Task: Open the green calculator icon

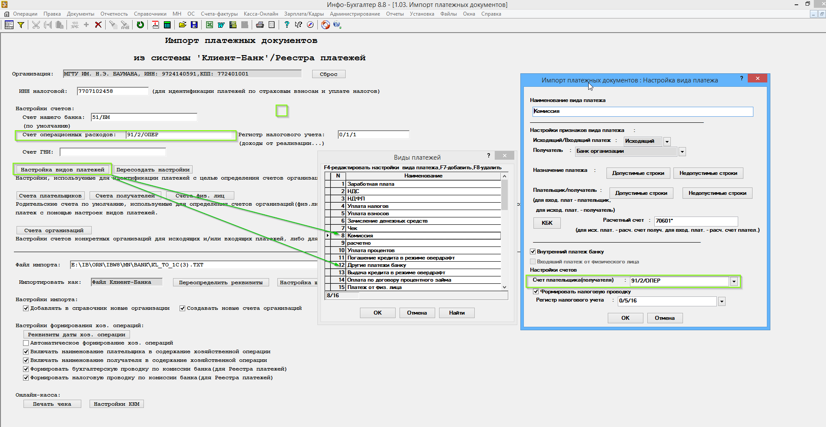Action: pyautogui.click(x=167, y=25)
